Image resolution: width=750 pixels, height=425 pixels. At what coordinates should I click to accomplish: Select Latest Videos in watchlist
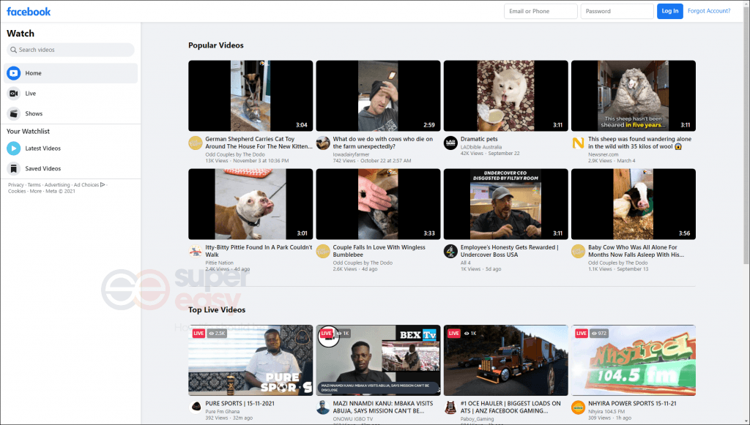tap(71, 148)
